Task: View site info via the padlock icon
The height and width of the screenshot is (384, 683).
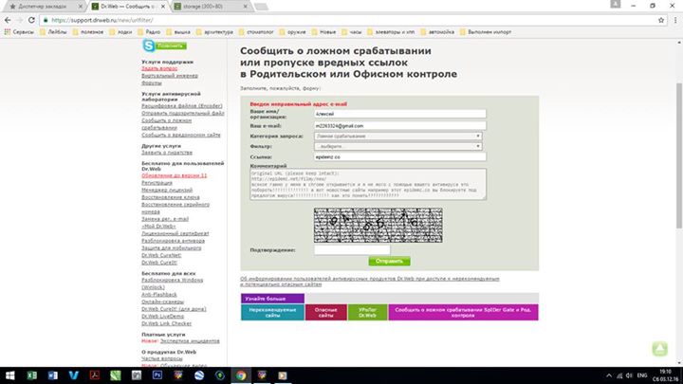Action: 46,20
